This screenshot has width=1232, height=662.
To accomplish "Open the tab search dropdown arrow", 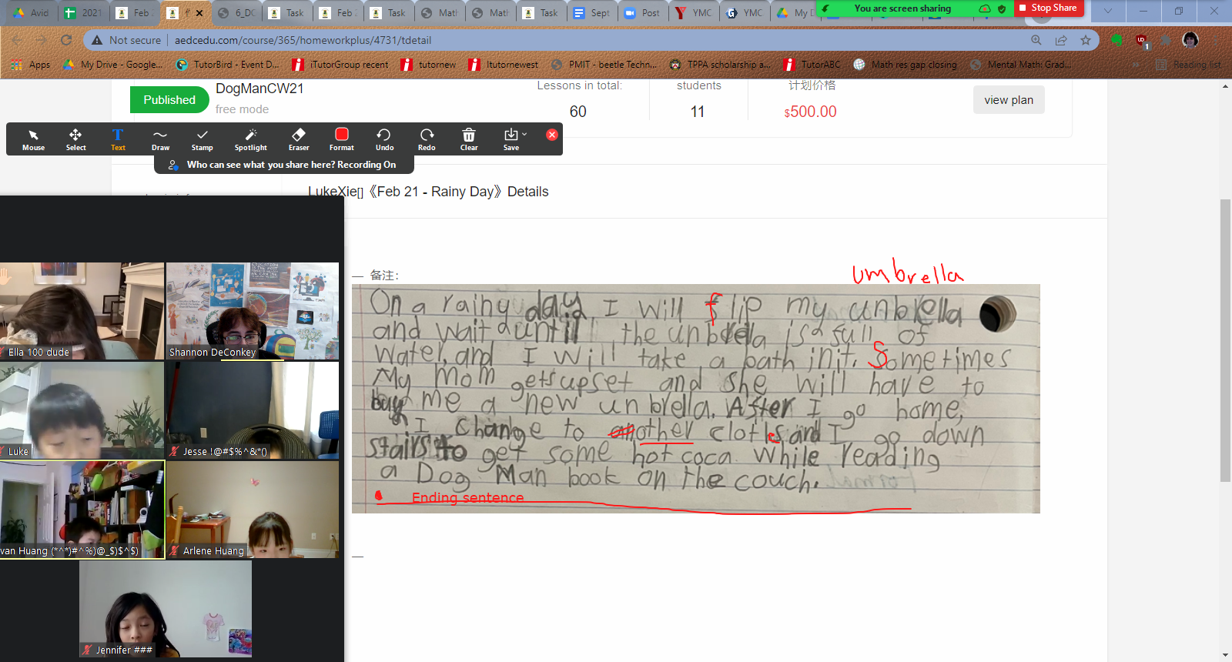I will tap(1107, 11).
